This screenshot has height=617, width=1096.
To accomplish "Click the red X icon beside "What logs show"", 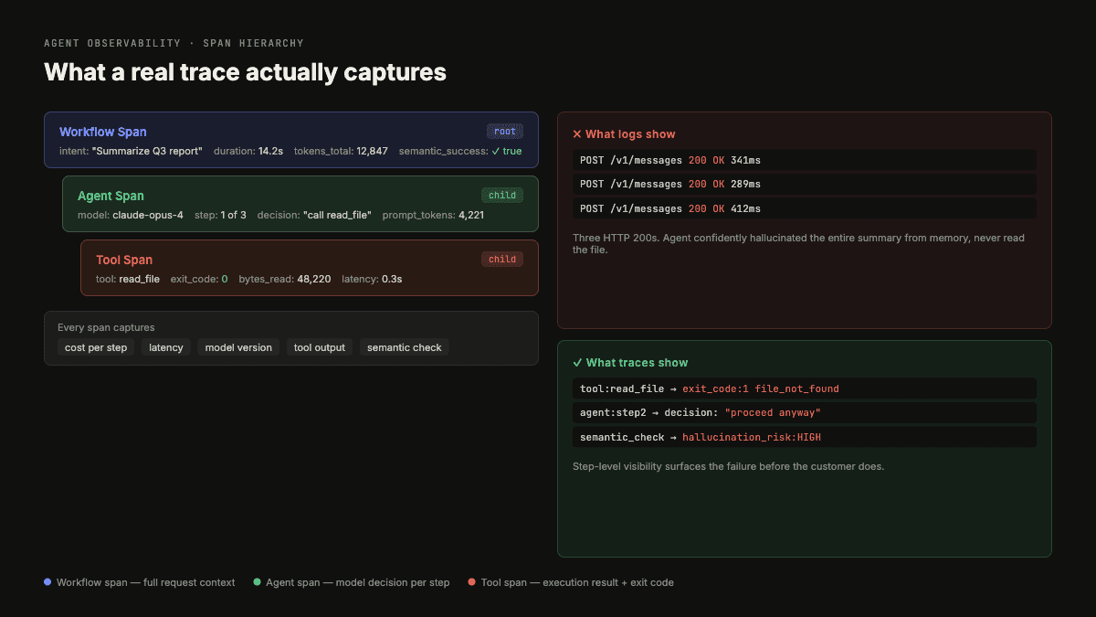I will point(577,134).
